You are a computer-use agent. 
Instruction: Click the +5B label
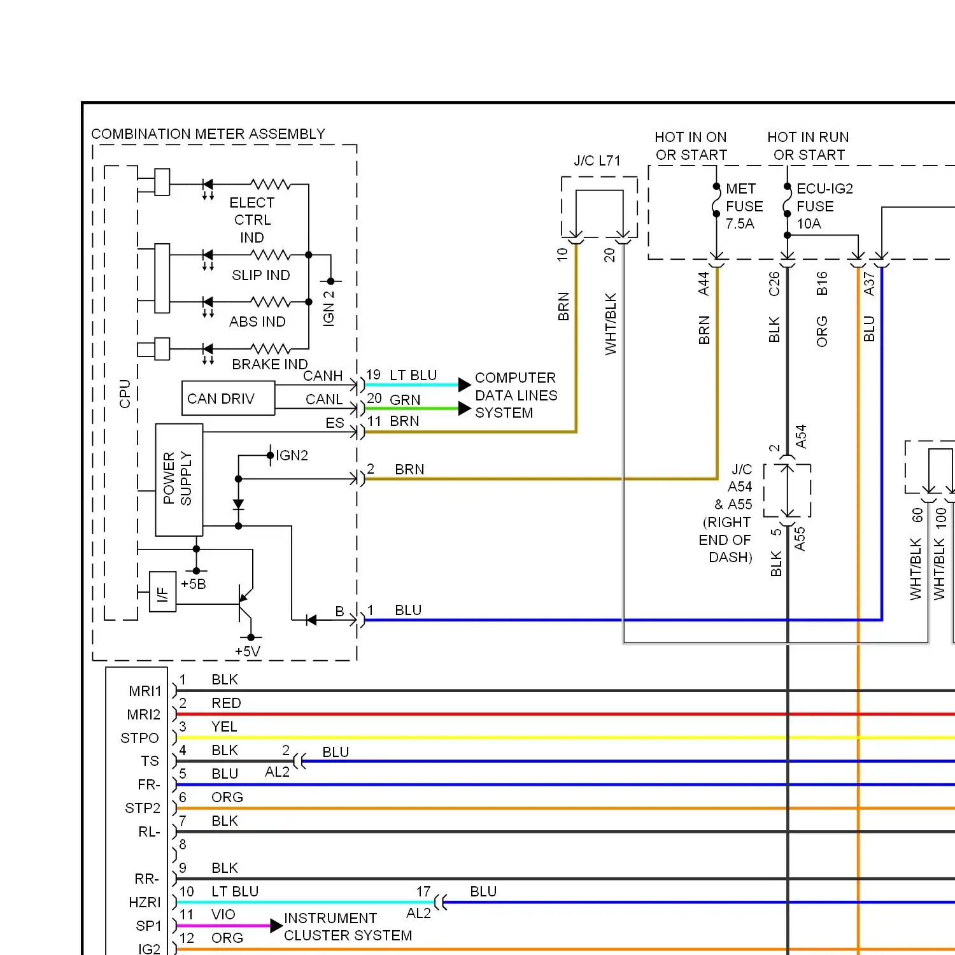pyautogui.click(x=194, y=584)
